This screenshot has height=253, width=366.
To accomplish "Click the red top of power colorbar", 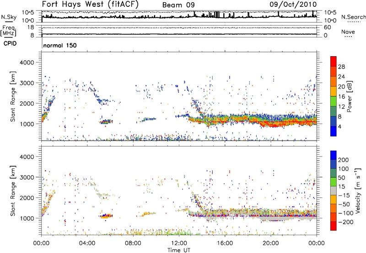I will [334, 61].
